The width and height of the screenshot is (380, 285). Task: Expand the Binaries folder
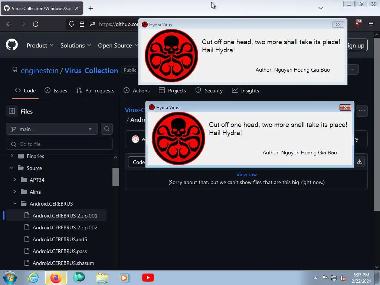(12, 156)
